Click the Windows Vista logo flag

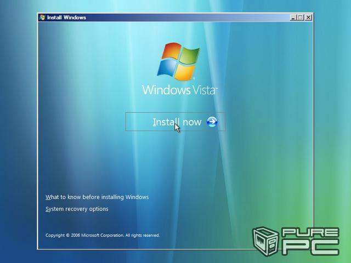[x=178, y=61]
